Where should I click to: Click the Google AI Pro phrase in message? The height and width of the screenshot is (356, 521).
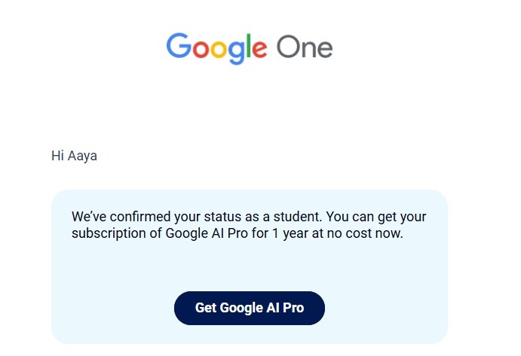(x=207, y=233)
